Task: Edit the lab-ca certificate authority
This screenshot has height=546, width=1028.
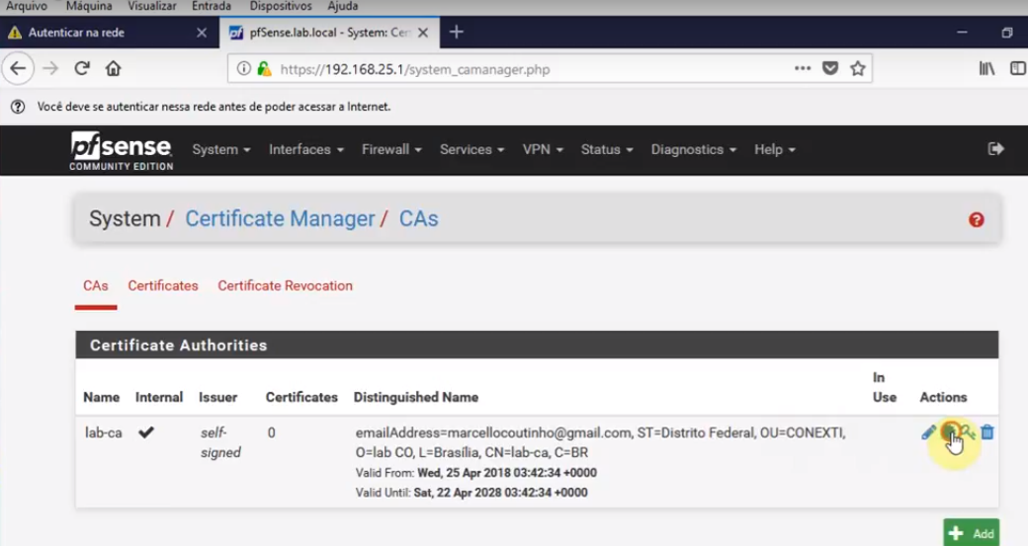Action: [928, 432]
